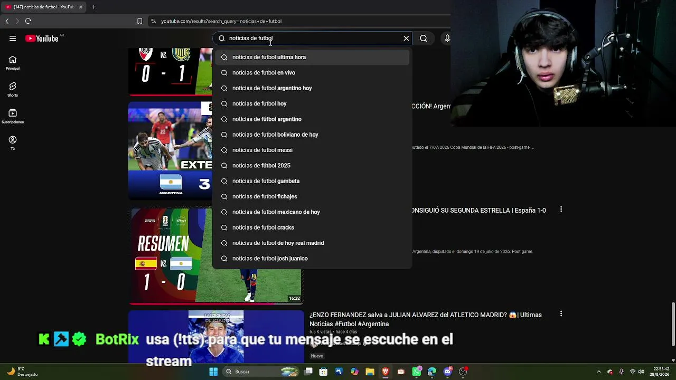
Task: Click the page vertical scrollbar
Action: click(673, 324)
